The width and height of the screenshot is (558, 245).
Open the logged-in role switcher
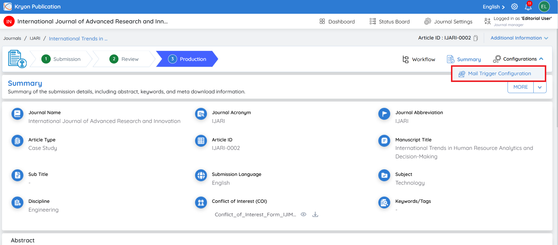point(518,21)
